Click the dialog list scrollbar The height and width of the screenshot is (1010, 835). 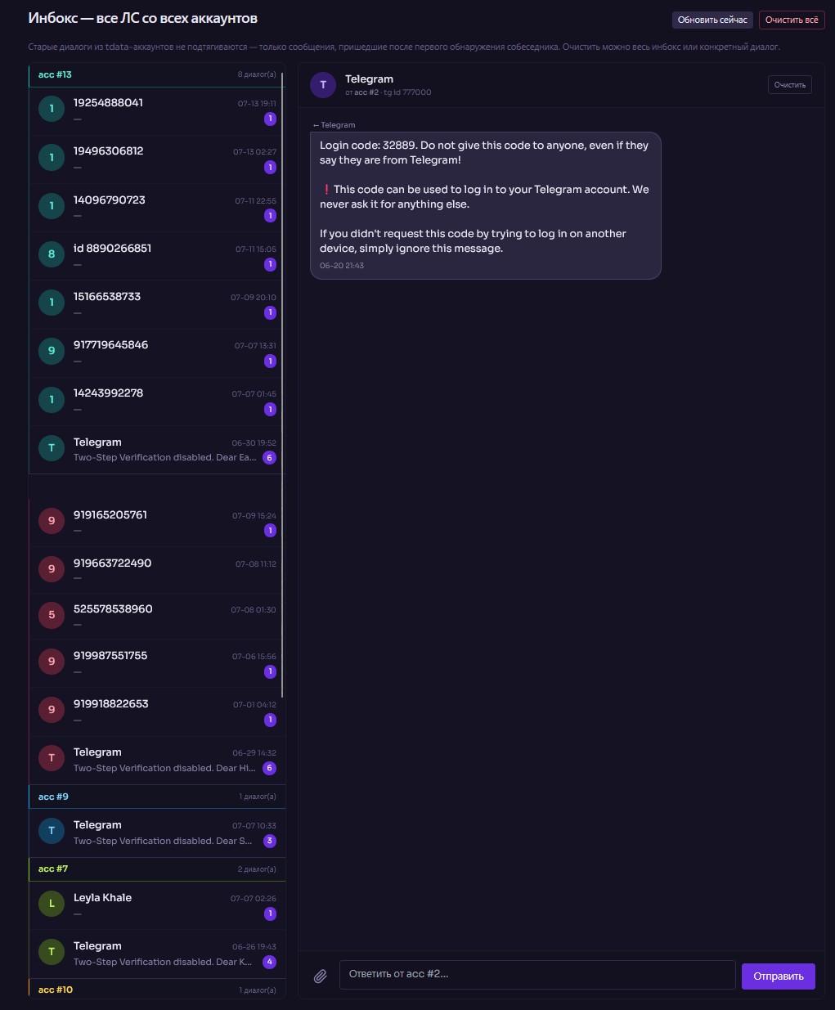pos(283,384)
